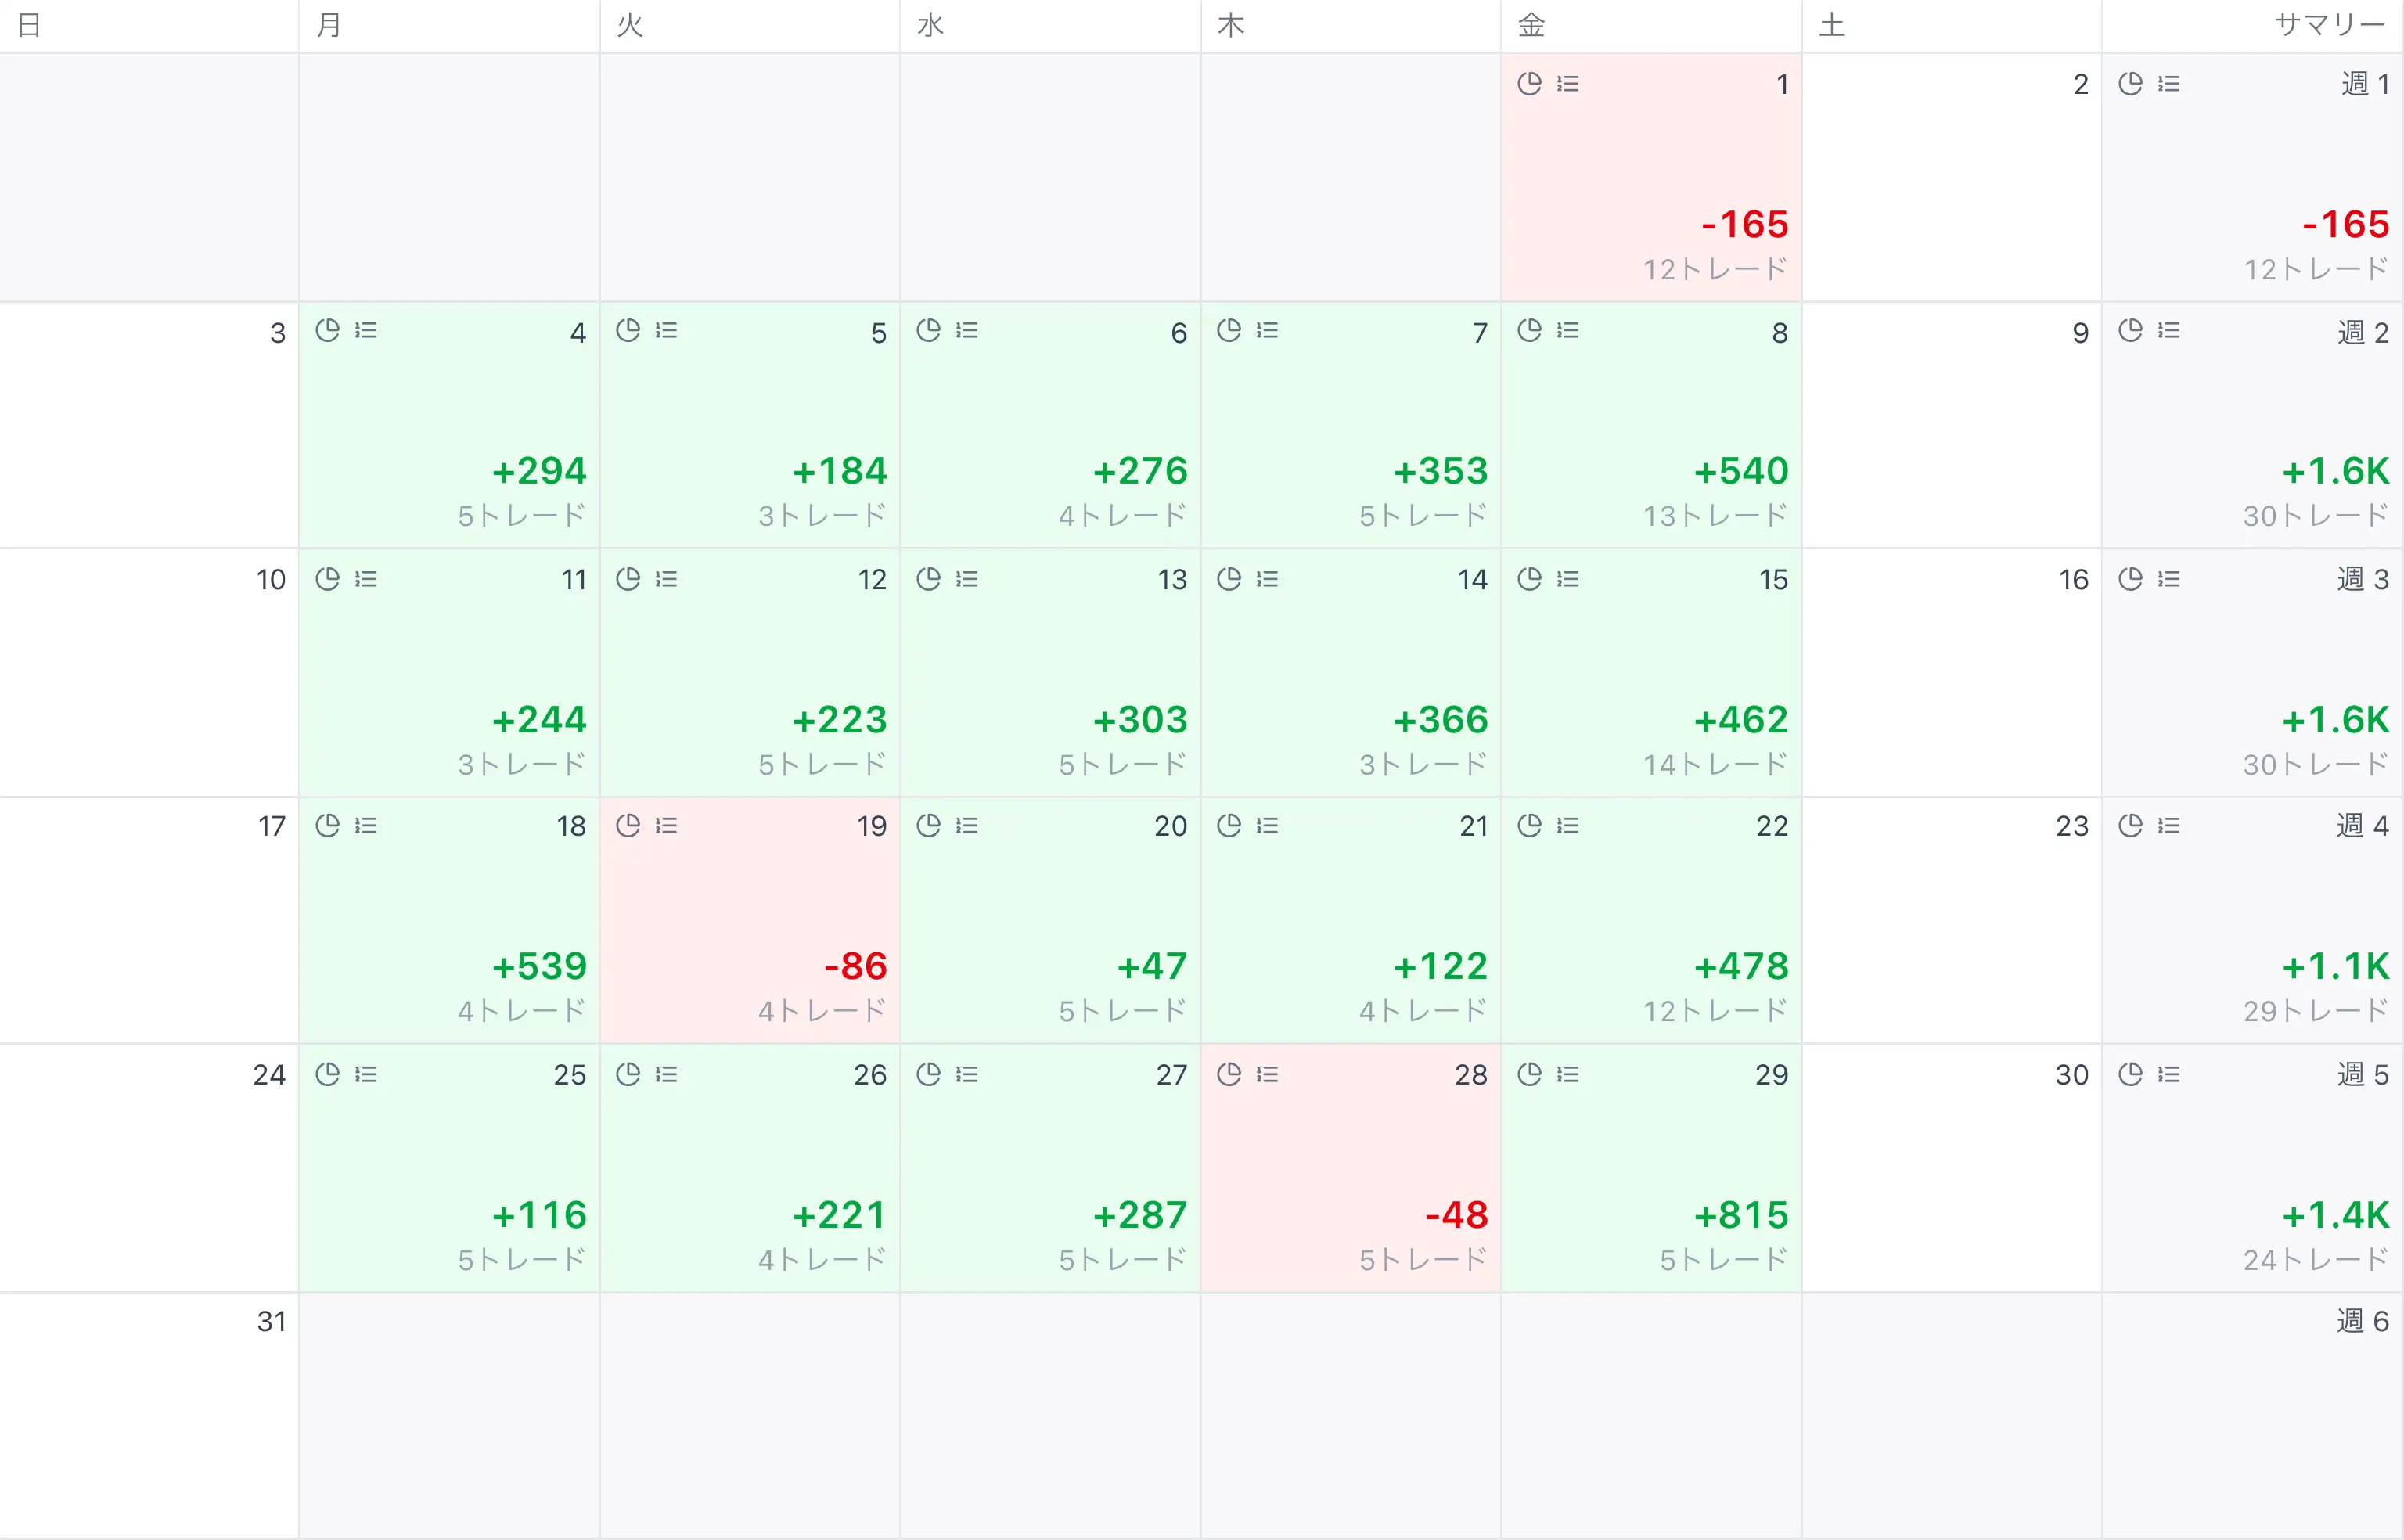Open the pie chart icon on day 1
The image size is (2404, 1540).
tap(1529, 83)
